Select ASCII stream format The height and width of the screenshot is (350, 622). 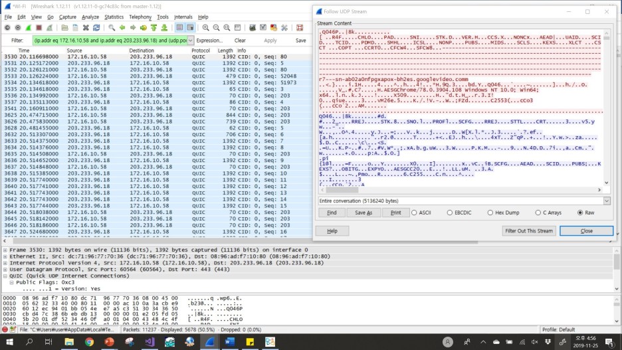(421, 213)
